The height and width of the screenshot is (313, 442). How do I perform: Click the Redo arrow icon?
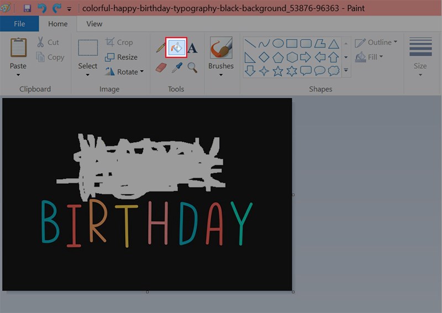(x=56, y=8)
